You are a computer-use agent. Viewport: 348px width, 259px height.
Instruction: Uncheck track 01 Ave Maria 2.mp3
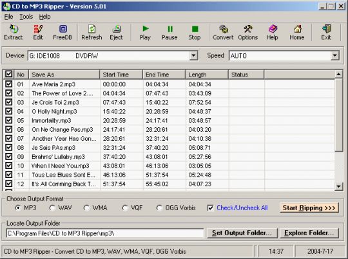click(9, 84)
